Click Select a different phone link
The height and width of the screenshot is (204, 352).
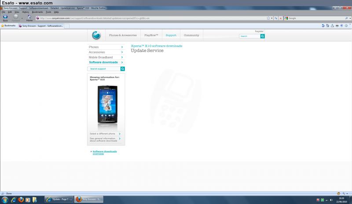pos(103,134)
